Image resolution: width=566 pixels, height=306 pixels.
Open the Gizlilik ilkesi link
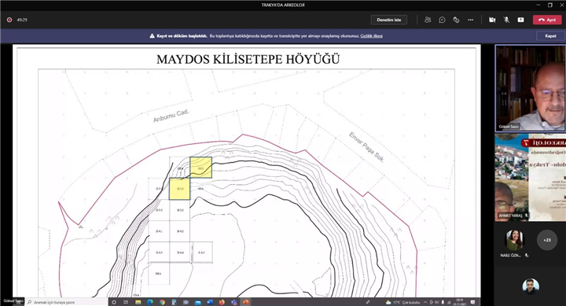371,35
